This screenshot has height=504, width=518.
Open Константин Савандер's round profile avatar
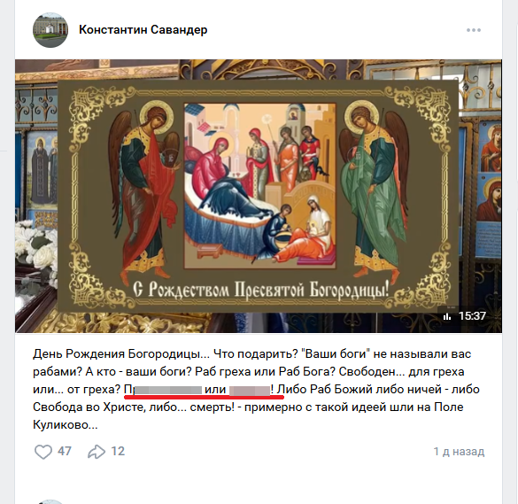tap(50, 30)
